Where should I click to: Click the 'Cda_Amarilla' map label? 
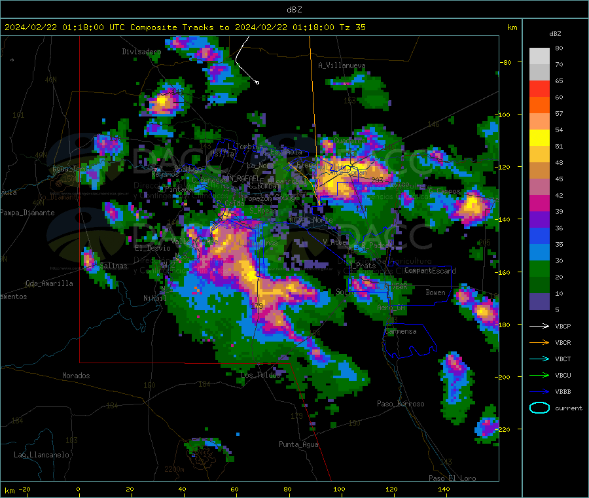49,283
